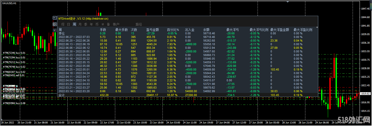Select order line #79679748 buy 0.02
372x126 pixels.
14,67
